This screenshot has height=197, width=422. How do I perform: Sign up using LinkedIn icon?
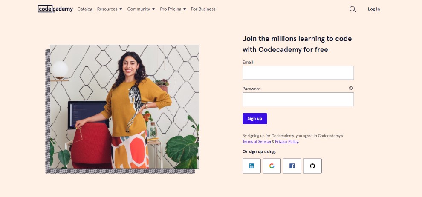[x=251, y=166]
